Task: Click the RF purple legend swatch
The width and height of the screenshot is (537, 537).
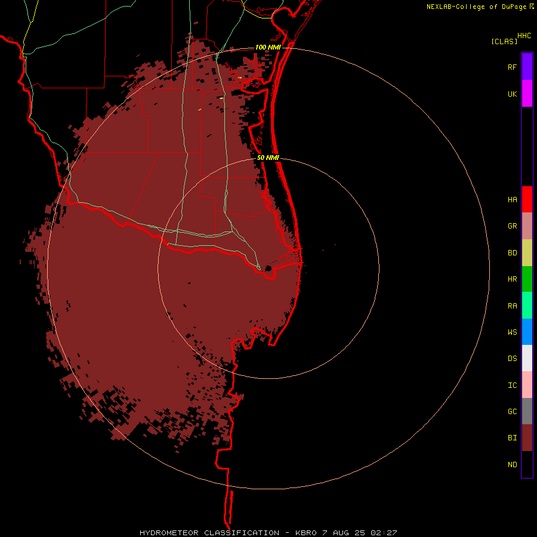Action: (527, 67)
